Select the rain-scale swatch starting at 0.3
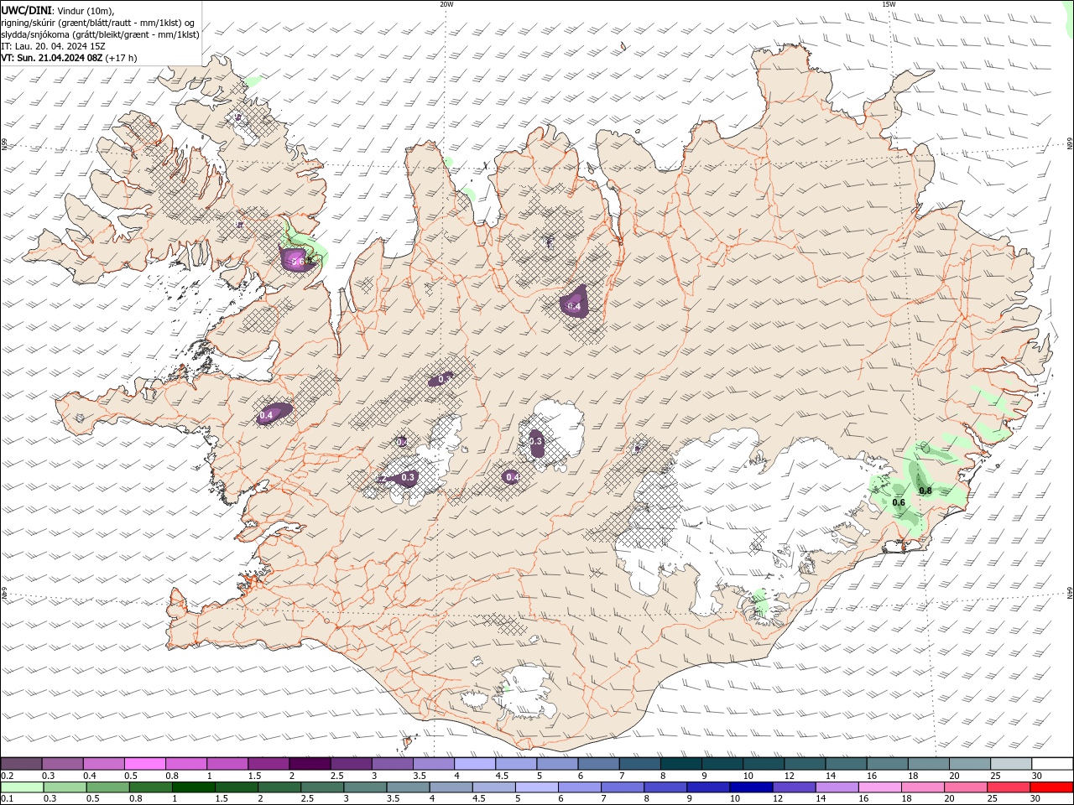This screenshot has height=805, width=1074. [x=65, y=787]
